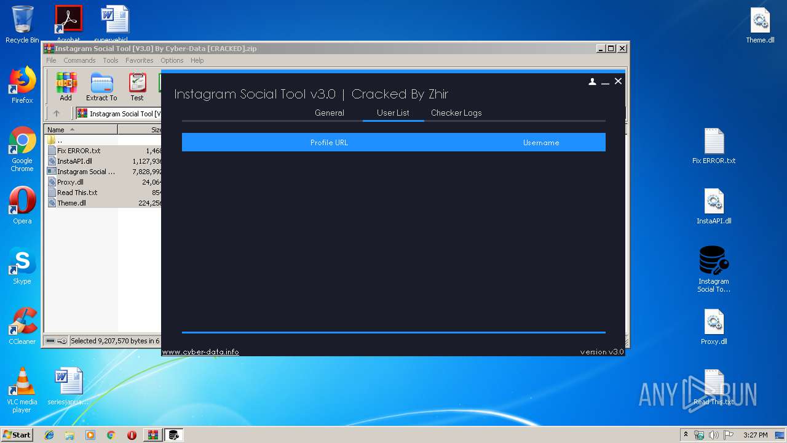This screenshot has width=787, height=443.
Task: Click WinRAR taskbar button
Action: pyautogui.click(x=153, y=435)
